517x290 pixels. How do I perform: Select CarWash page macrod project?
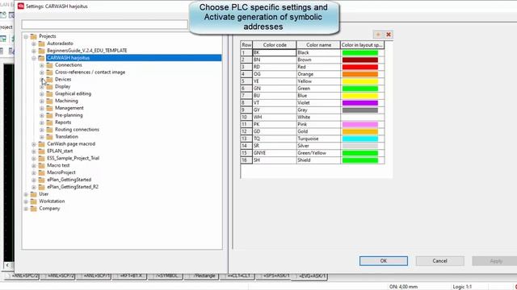(x=71, y=143)
